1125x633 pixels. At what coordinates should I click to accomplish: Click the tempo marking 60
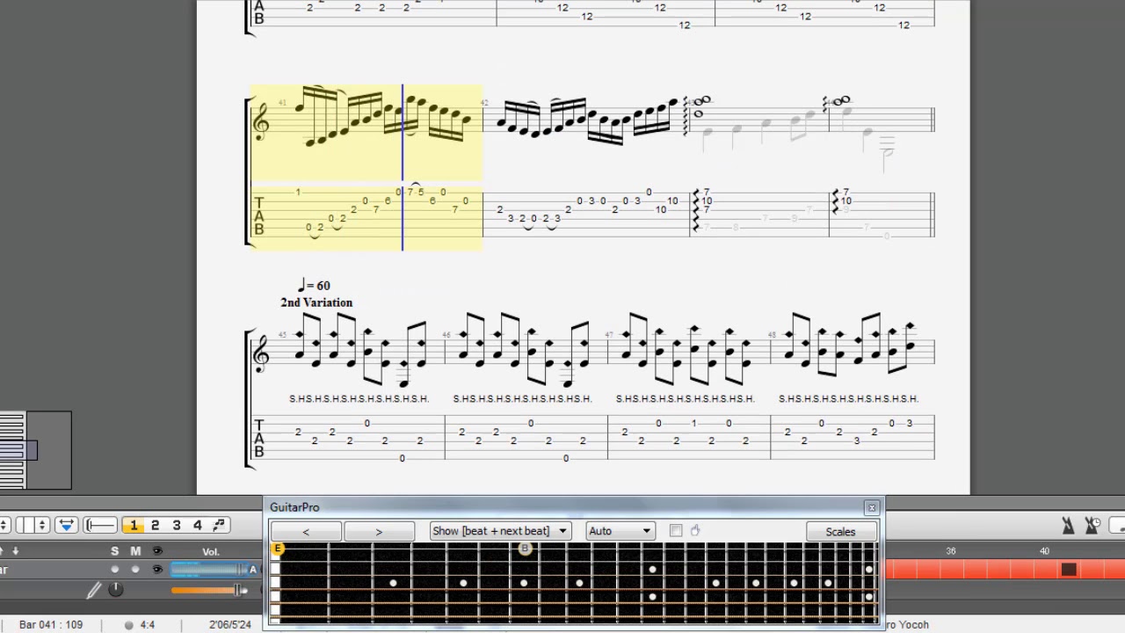click(314, 285)
